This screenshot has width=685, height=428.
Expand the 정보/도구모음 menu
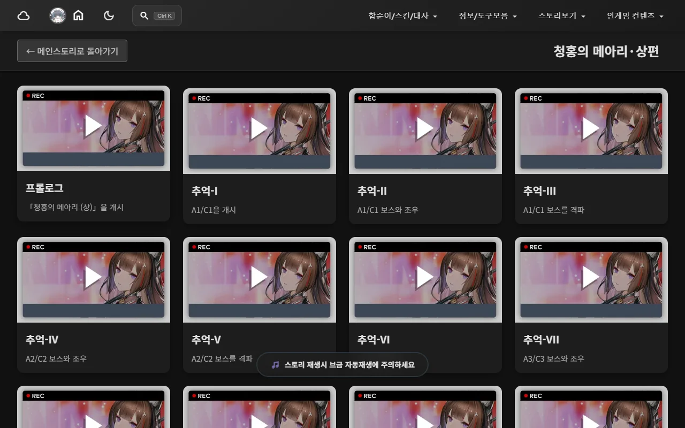[488, 16]
